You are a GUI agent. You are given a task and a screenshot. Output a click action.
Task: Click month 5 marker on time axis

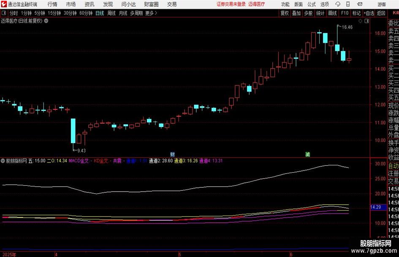(x=179, y=254)
